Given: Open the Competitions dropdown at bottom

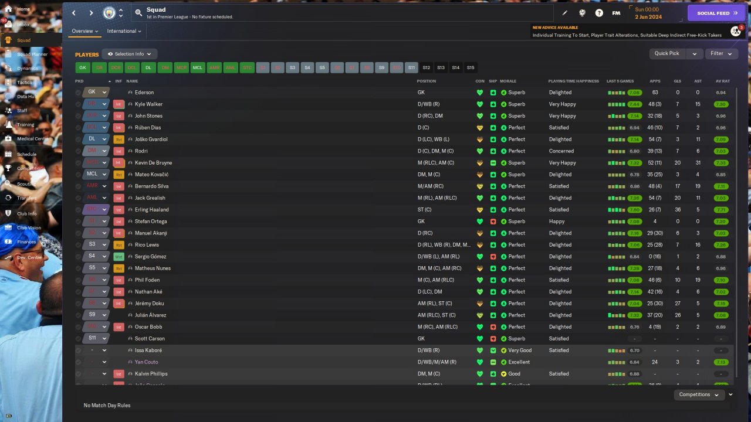Looking at the screenshot, I should [699, 394].
